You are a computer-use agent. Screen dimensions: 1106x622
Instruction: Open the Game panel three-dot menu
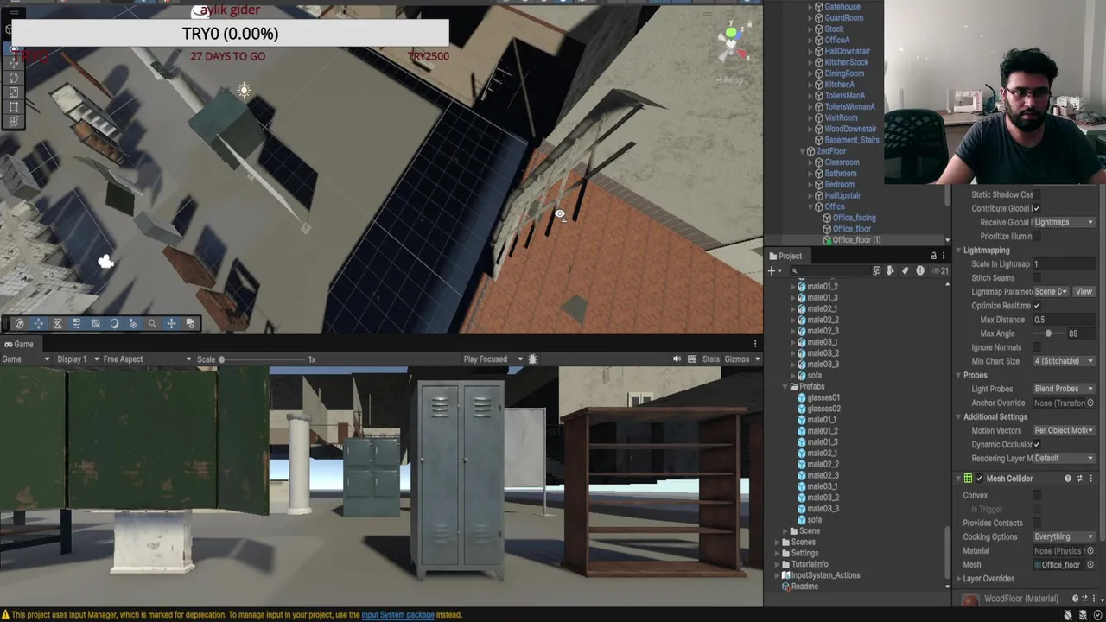click(755, 344)
